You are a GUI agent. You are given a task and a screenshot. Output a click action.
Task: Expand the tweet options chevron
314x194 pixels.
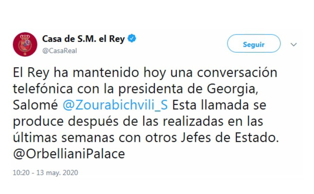(x=294, y=44)
